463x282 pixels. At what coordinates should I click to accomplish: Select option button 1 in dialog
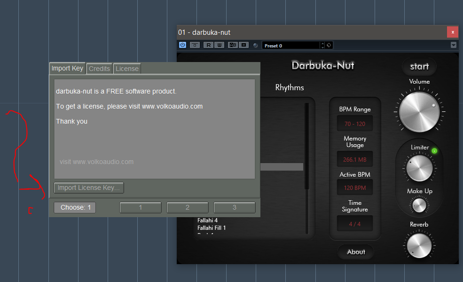(x=141, y=207)
